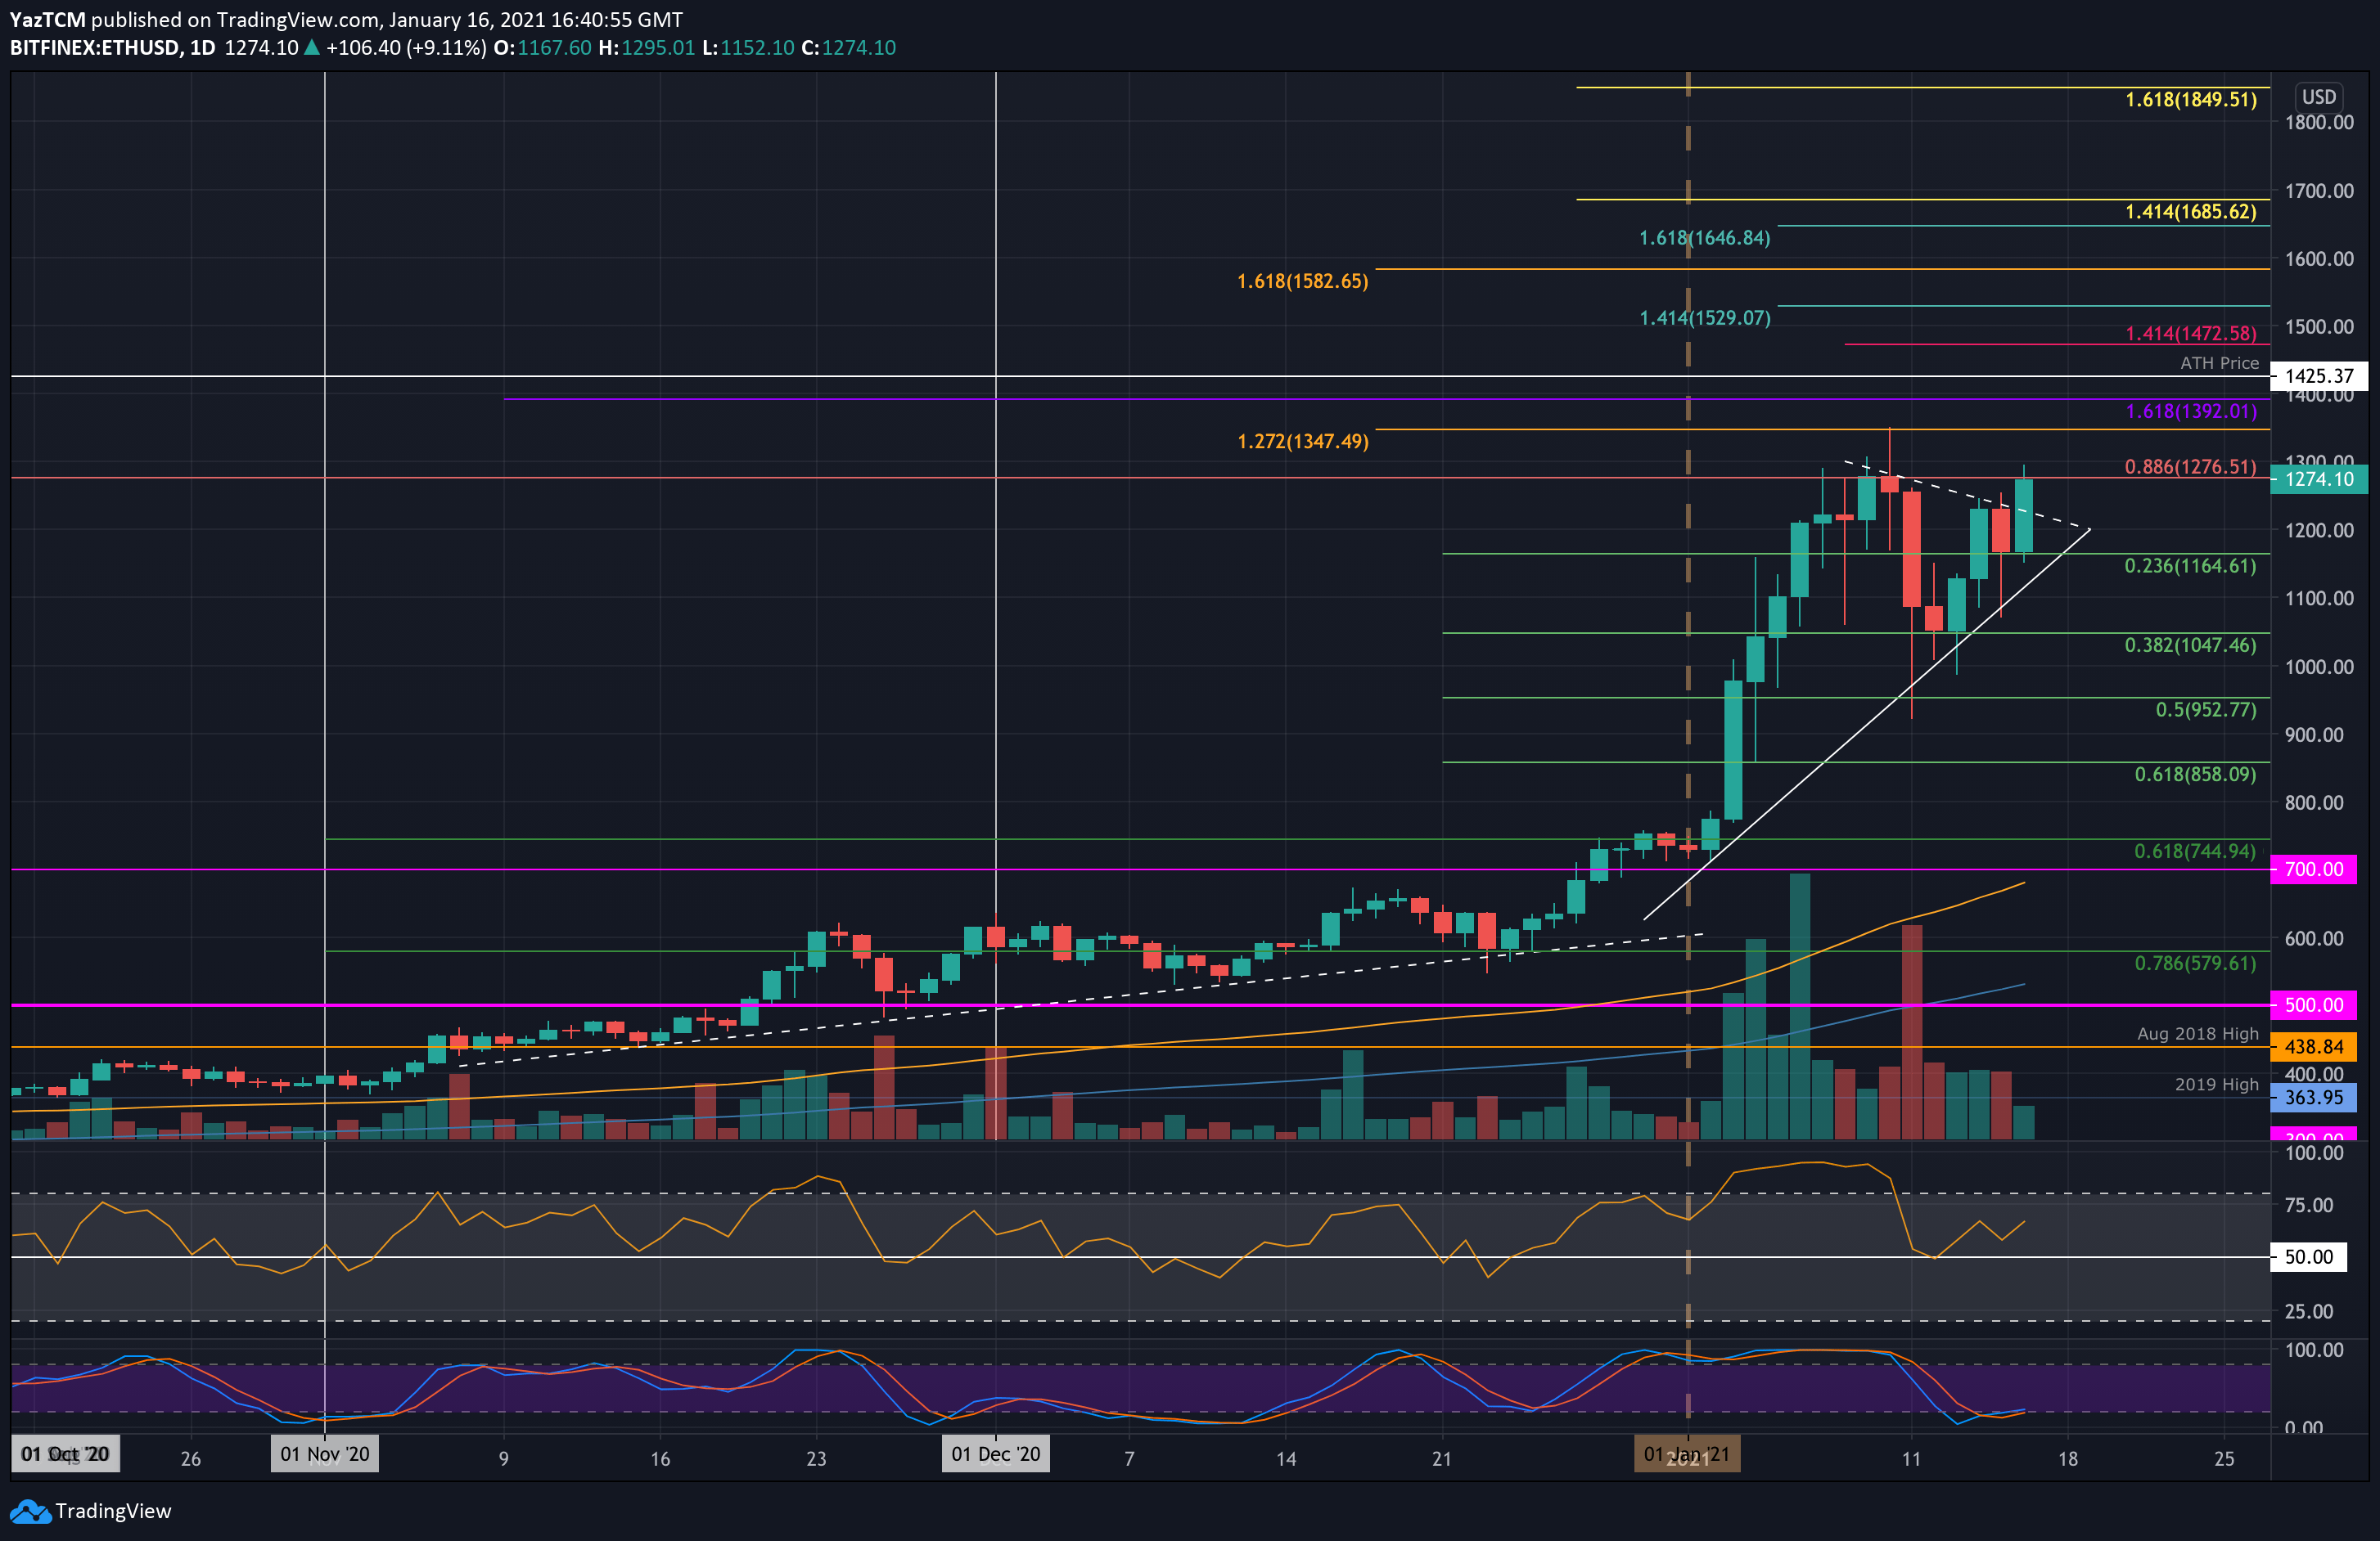Select the 1.618(1646.84) Fibonacci label
Viewport: 2380px width, 1541px height.
[x=1704, y=238]
